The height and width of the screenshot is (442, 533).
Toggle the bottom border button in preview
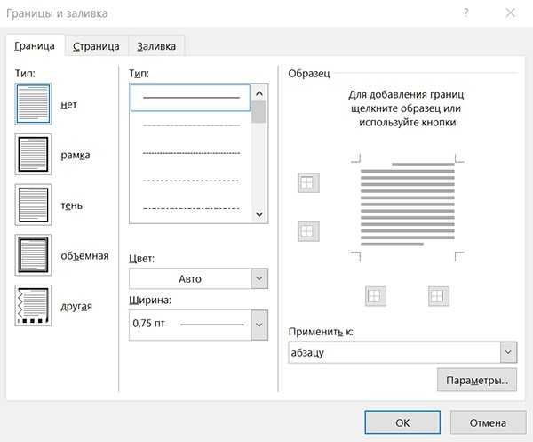click(x=307, y=231)
